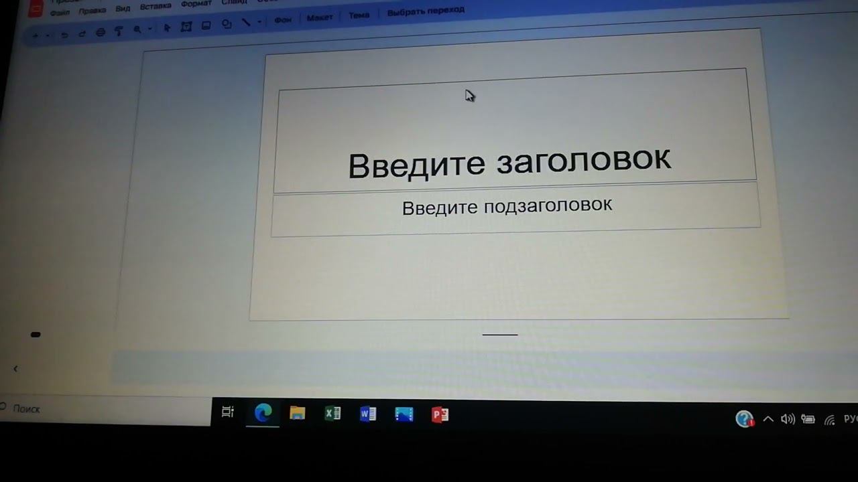This screenshot has height=482, width=858.
Task: Open the zoom level dropdown arrow
Action: click(149, 29)
